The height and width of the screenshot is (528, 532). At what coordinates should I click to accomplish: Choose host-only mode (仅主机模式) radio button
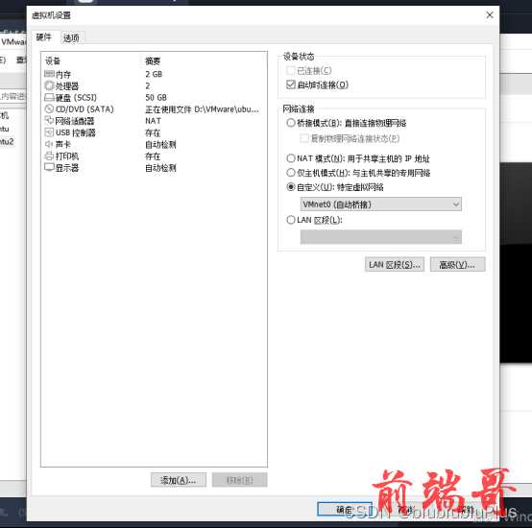[291, 172]
